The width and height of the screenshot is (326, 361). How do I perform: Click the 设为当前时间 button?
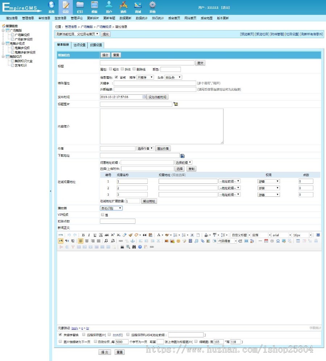point(158,97)
